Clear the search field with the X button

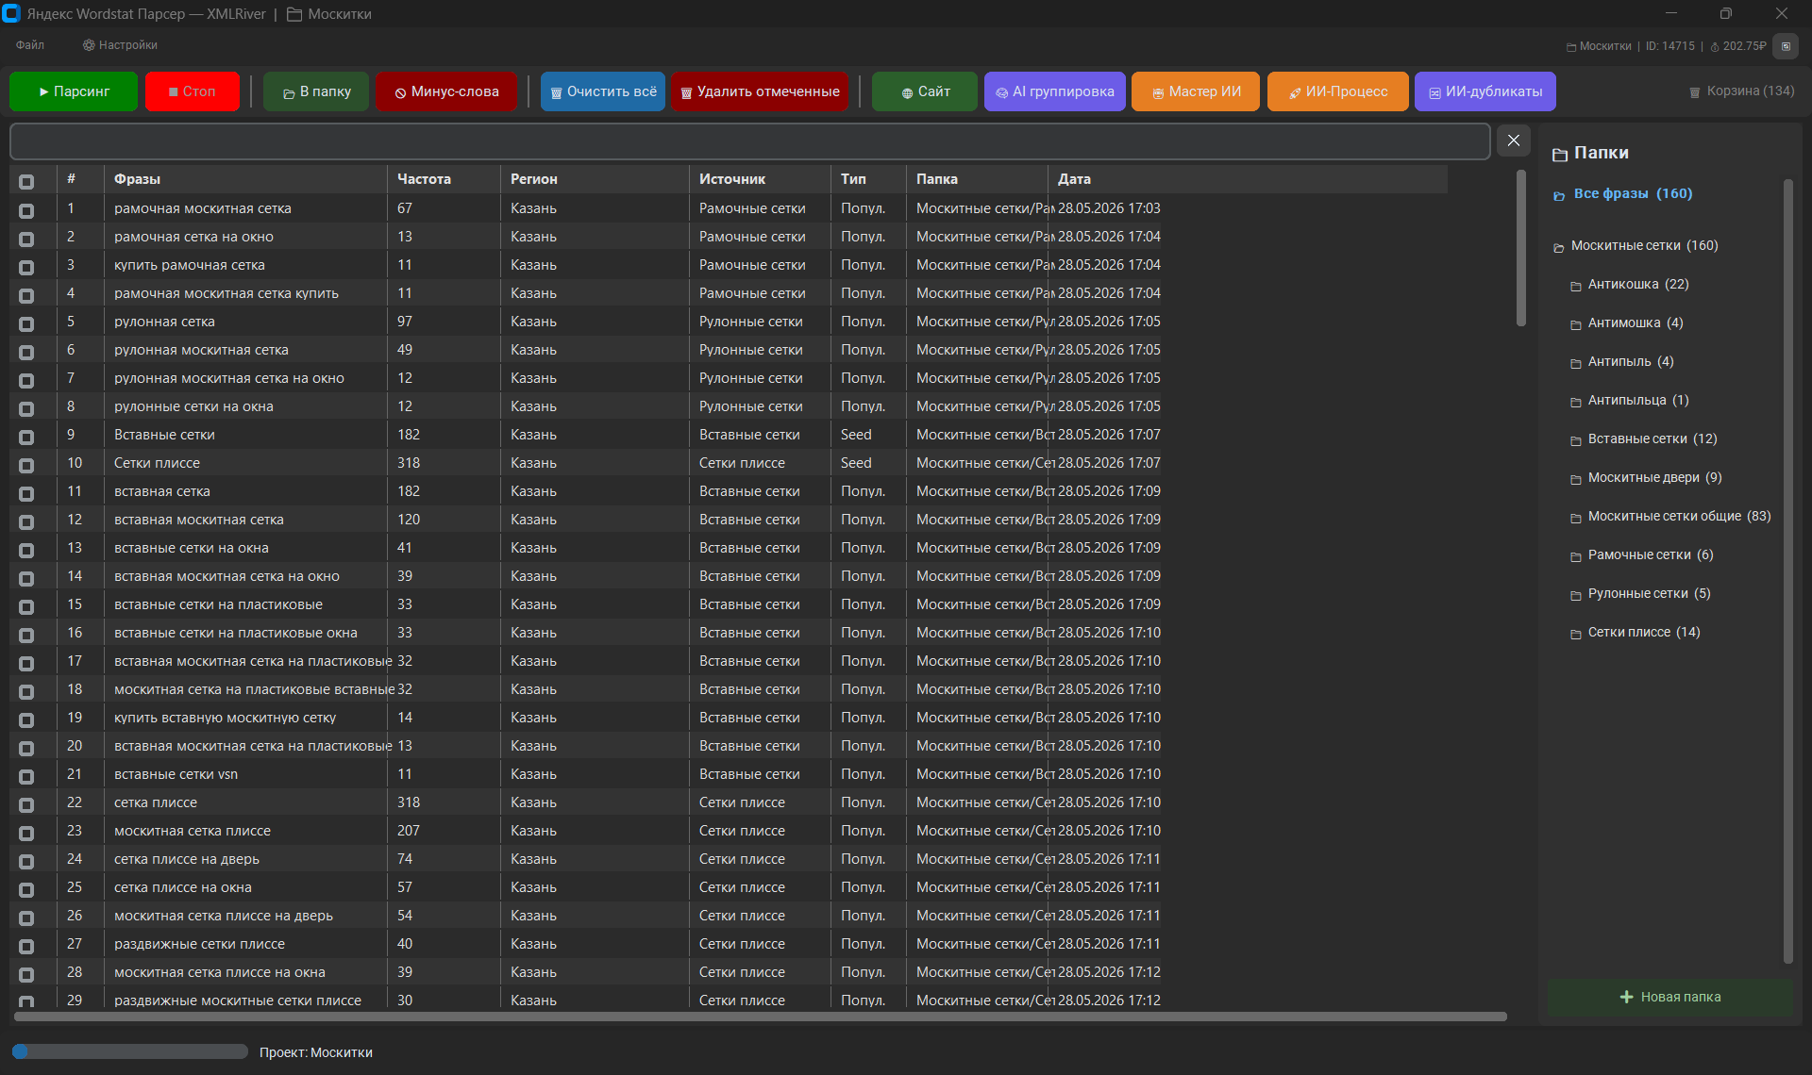tap(1514, 141)
